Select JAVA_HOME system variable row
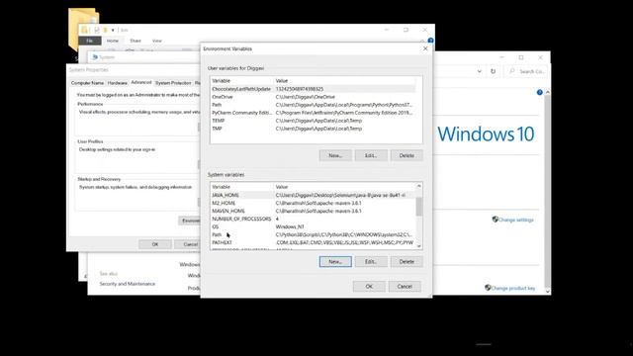This screenshot has height=356, width=633. (x=314, y=195)
